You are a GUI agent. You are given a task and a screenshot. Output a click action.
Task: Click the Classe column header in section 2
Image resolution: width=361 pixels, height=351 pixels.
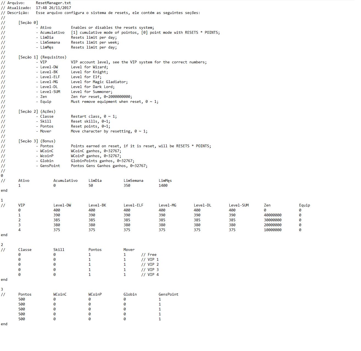25,250
